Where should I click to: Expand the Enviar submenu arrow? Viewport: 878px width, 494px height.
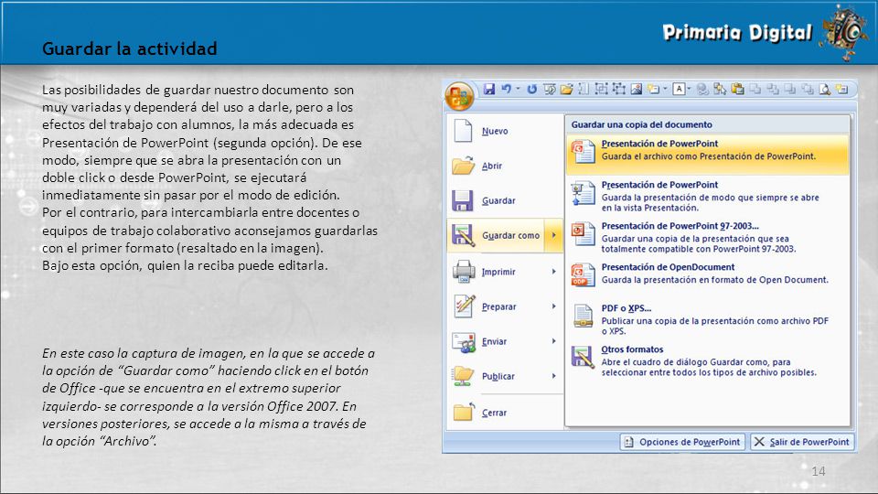click(554, 341)
